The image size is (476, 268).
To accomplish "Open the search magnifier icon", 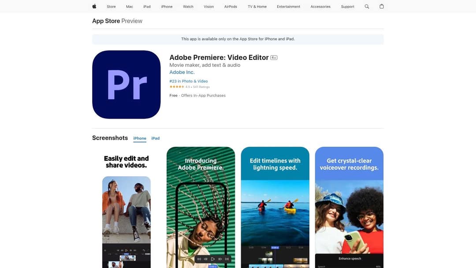I will (367, 6).
